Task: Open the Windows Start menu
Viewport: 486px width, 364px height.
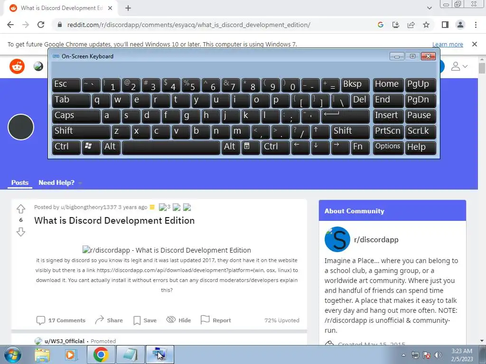Action: point(12,355)
